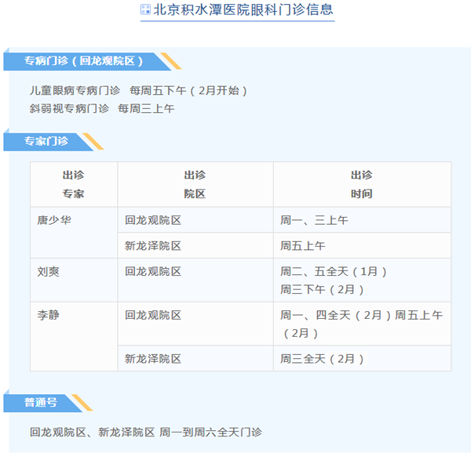The height and width of the screenshot is (456, 471).
Task: Click 唐少华's 新龙泽院区 campus cell
Action: point(153,246)
